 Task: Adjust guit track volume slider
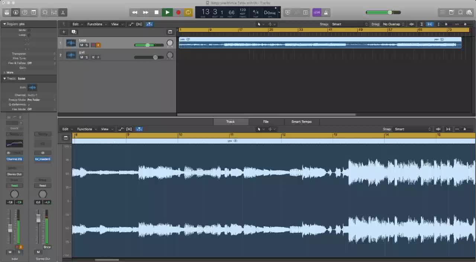point(149,57)
